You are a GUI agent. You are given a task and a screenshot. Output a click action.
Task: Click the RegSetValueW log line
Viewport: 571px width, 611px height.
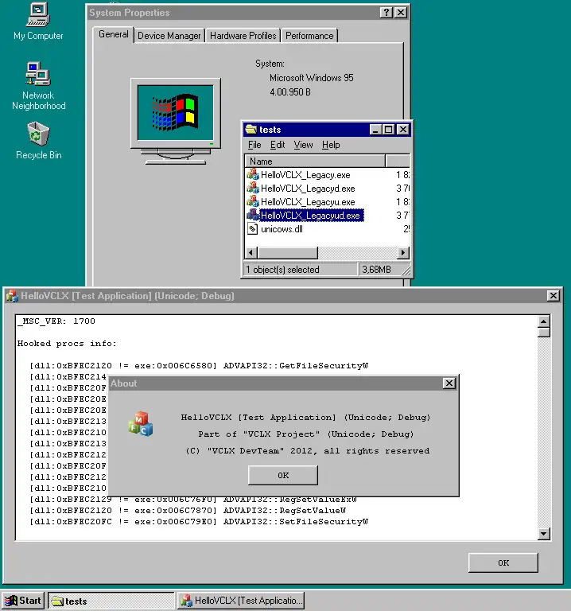click(188, 511)
